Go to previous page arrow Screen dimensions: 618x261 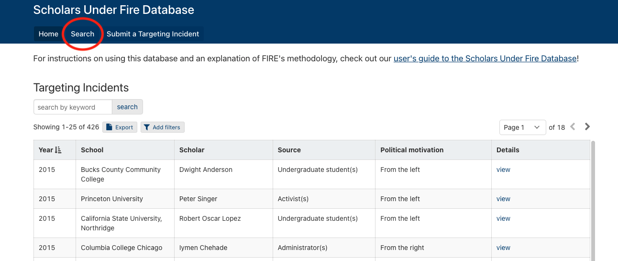[573, 127]
